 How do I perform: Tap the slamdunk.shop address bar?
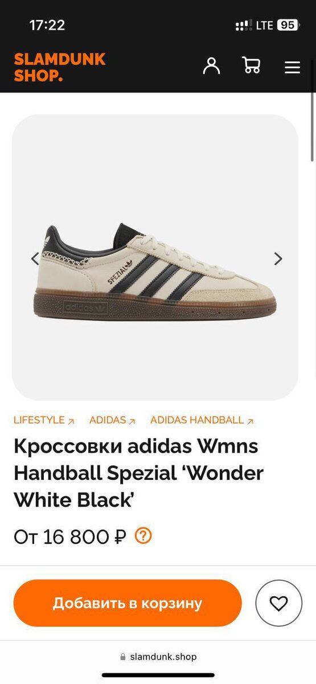158,657
